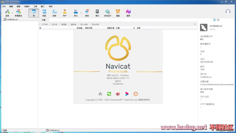This screenshot has height=133, width=236.
Task: Select v5.ttbobo.cn connection in tree
Action: coord(12,20)
